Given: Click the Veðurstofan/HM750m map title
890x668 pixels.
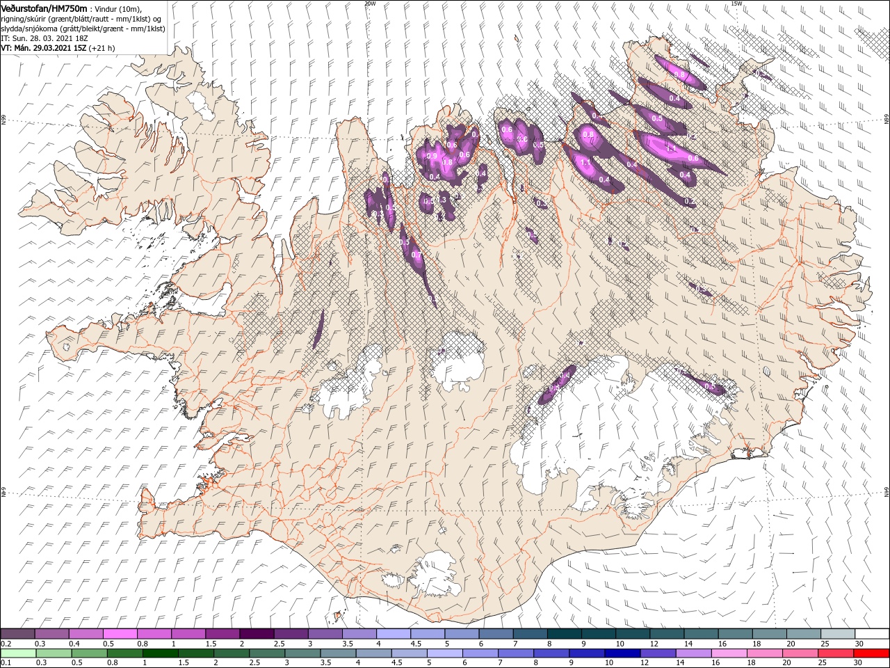Looking at the screenshot, I should point(44,8).
